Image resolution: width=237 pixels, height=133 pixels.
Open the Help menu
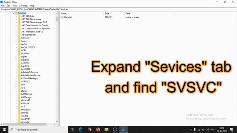coord(32,6)
